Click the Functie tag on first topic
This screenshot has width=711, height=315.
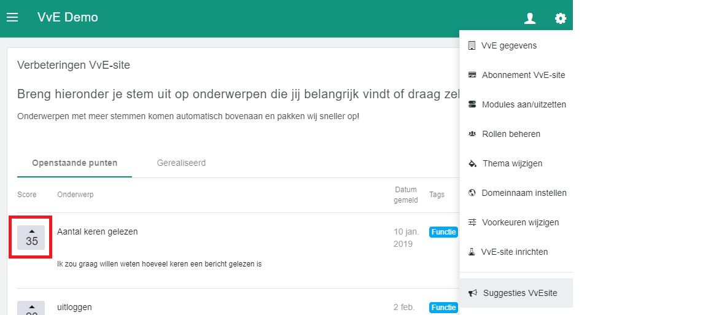click(x=443, y=232)
